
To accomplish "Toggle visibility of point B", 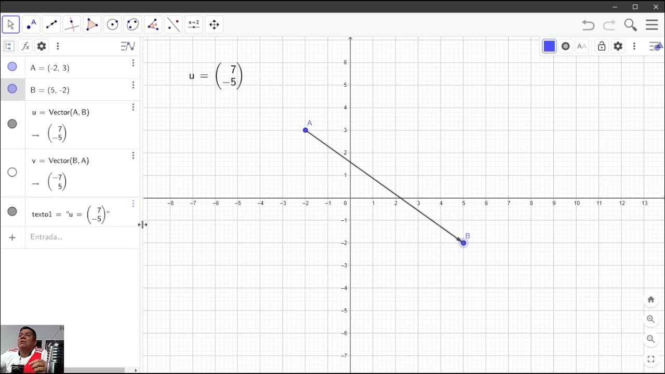I will (12, 89).
